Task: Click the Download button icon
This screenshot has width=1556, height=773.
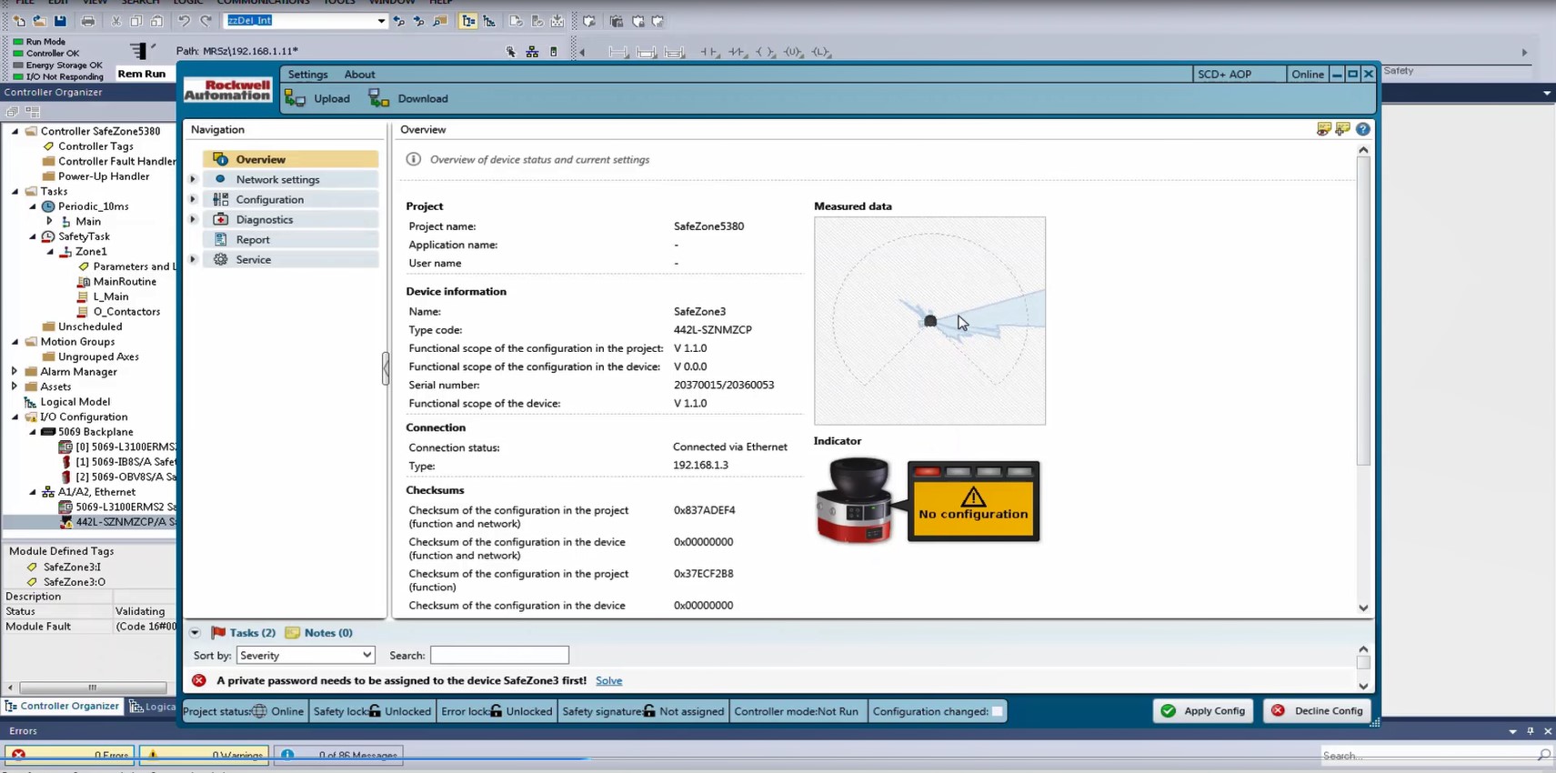Action: (x=378, y=98)
